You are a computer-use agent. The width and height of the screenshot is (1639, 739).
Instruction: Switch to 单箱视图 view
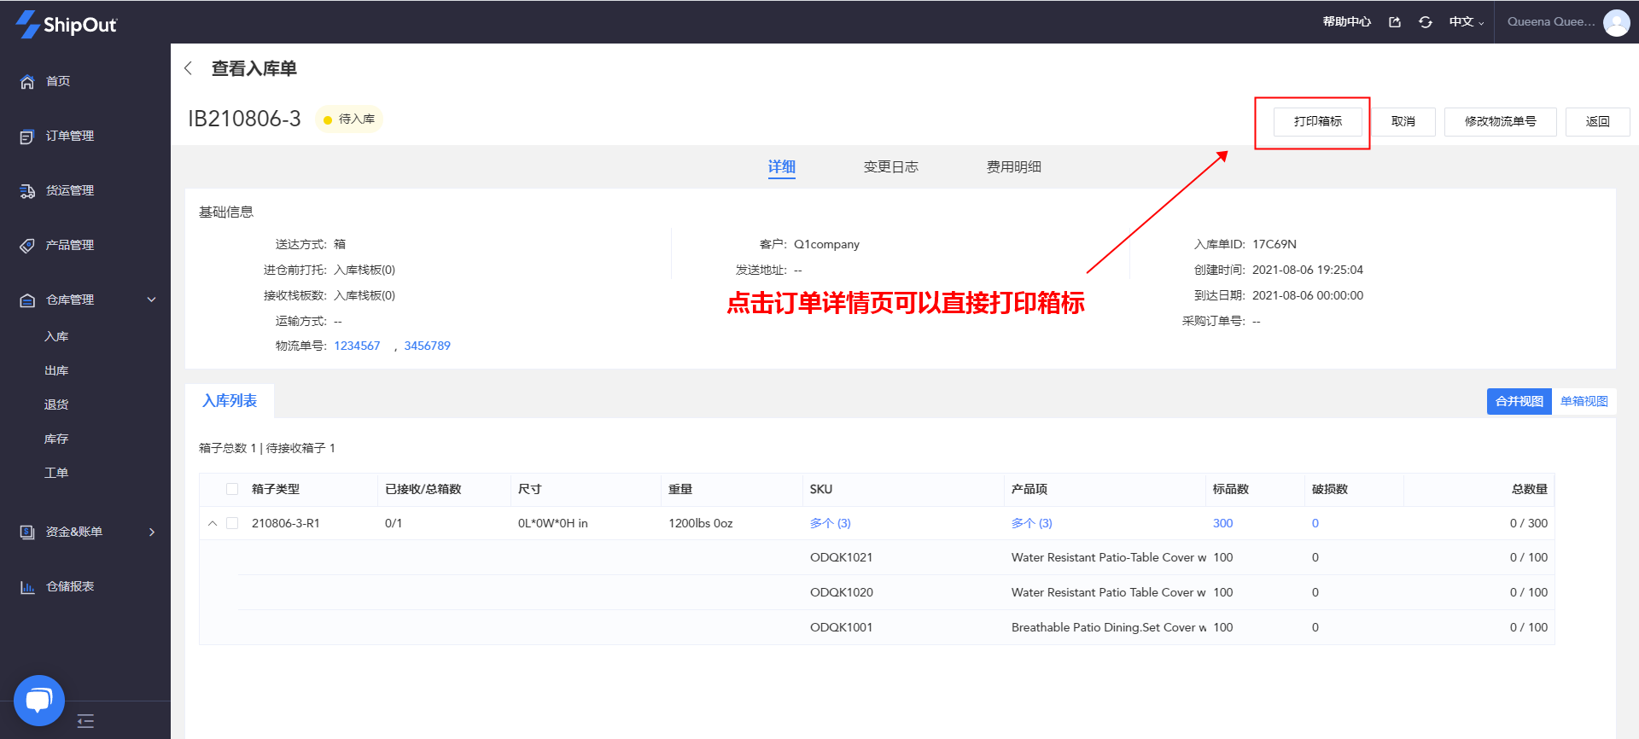1584,401
